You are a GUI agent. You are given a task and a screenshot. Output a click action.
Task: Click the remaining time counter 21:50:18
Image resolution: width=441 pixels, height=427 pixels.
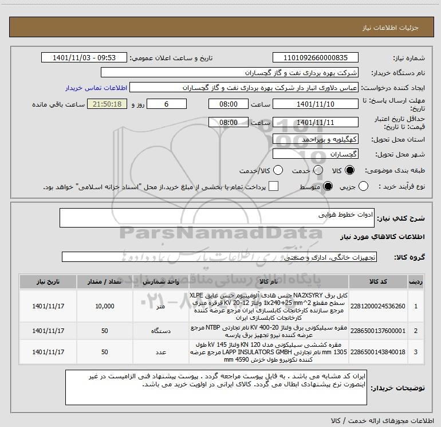coord(107,104)
